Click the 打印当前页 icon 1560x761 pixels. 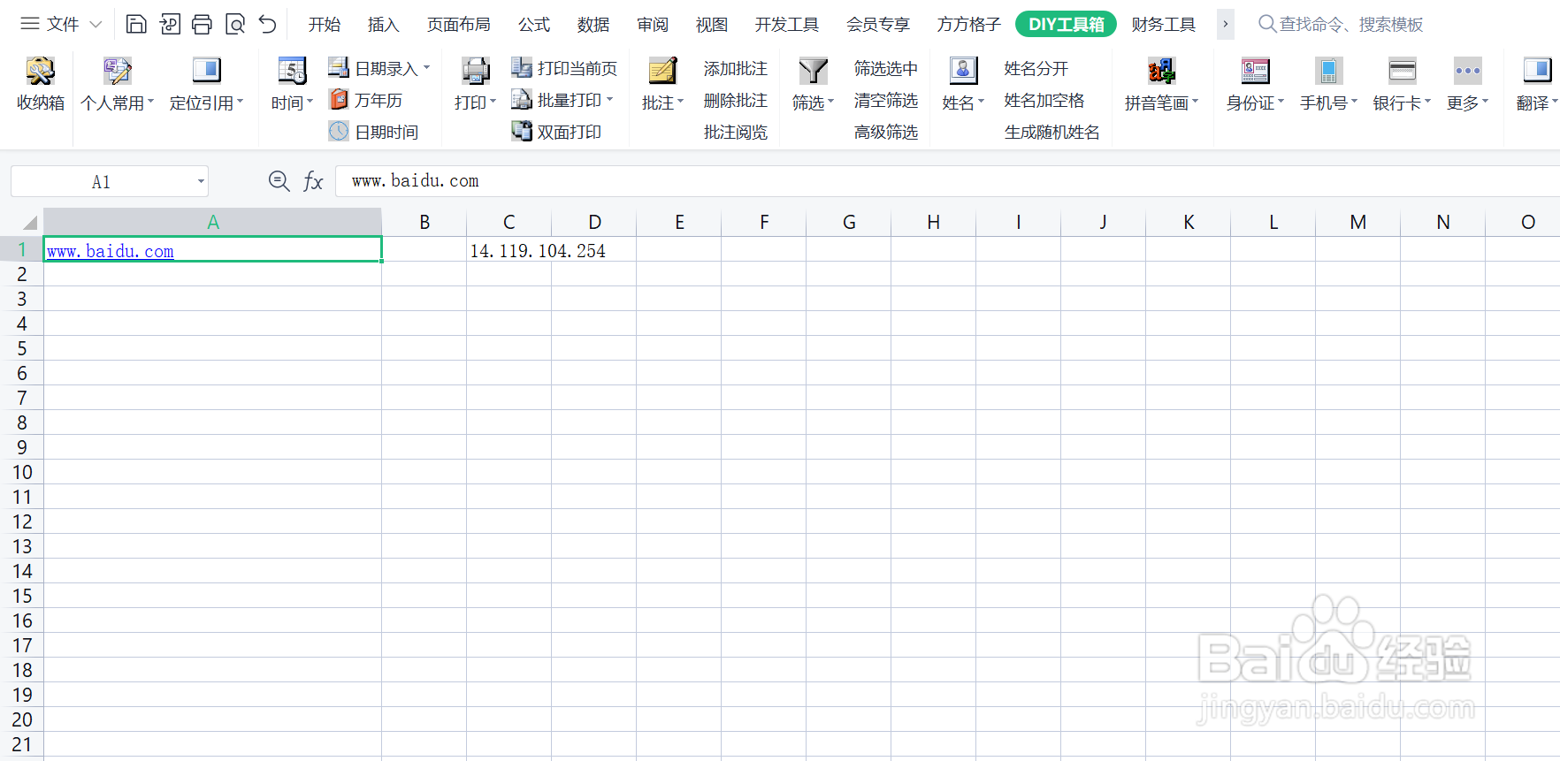pos(522,68)
